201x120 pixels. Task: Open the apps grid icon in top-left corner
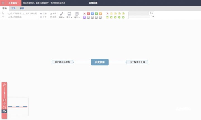3,3
